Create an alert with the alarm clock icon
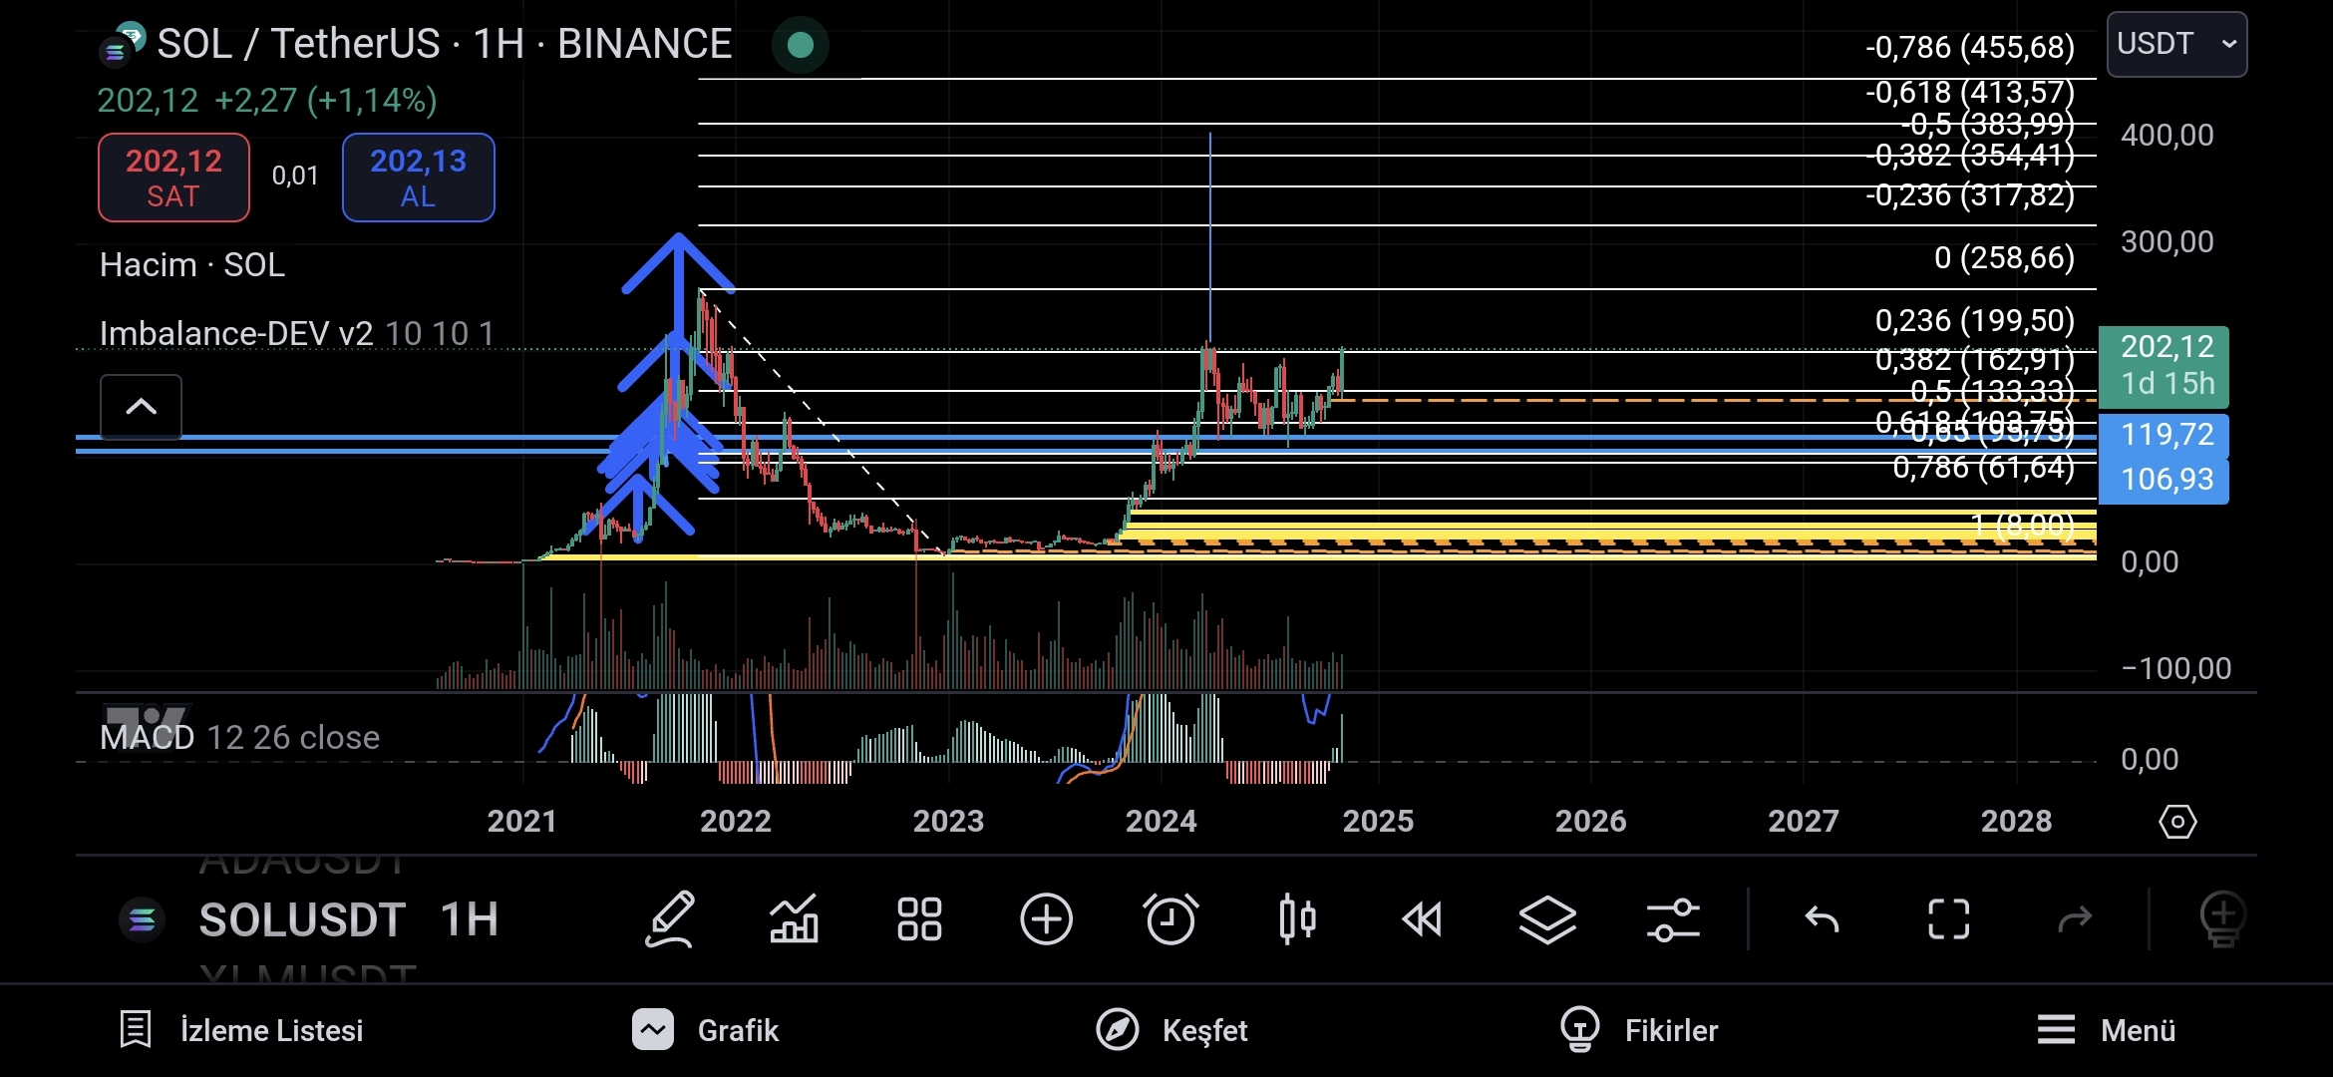Screen dimensions: 2333x1077 pyautogui.click(x=1171, y=918)
